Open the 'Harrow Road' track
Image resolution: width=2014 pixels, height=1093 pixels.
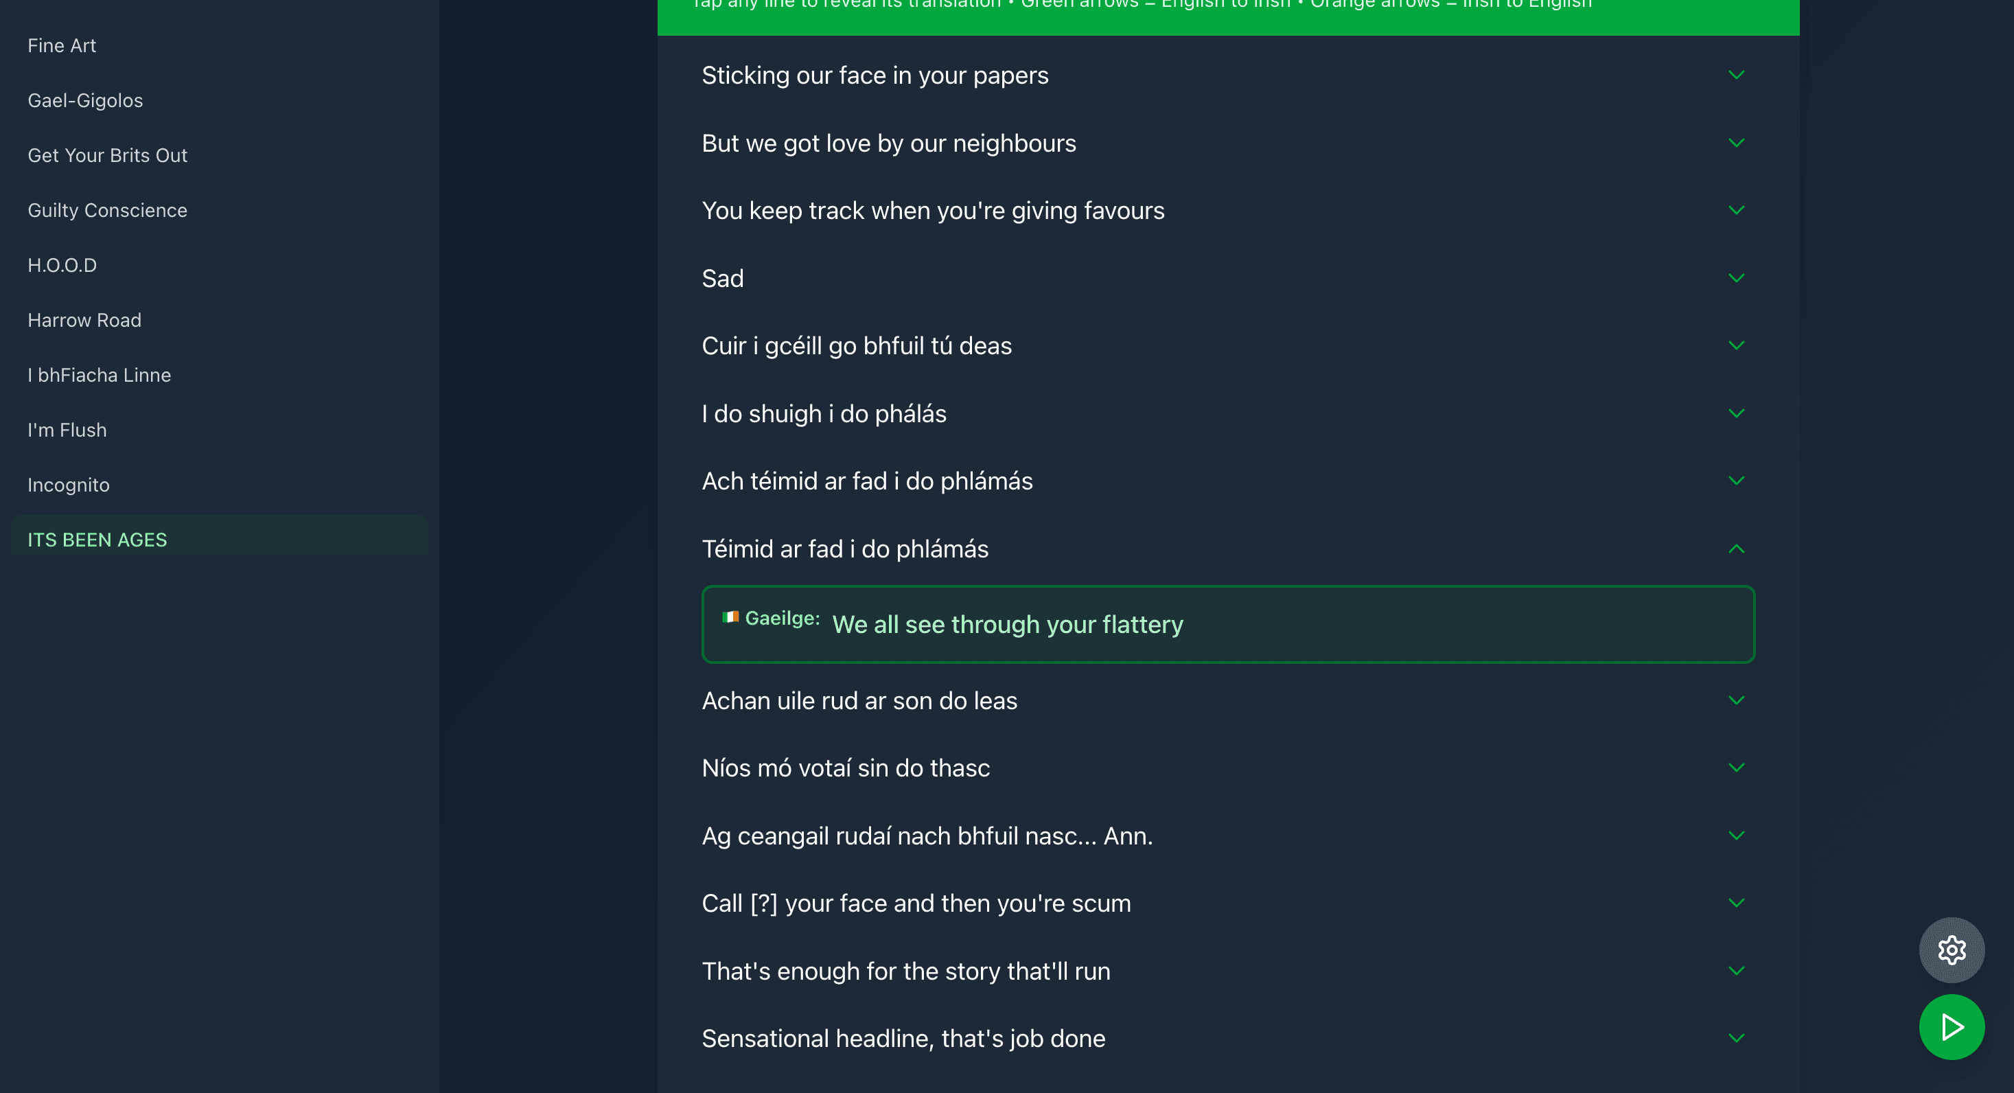click(x=84, y=320)
